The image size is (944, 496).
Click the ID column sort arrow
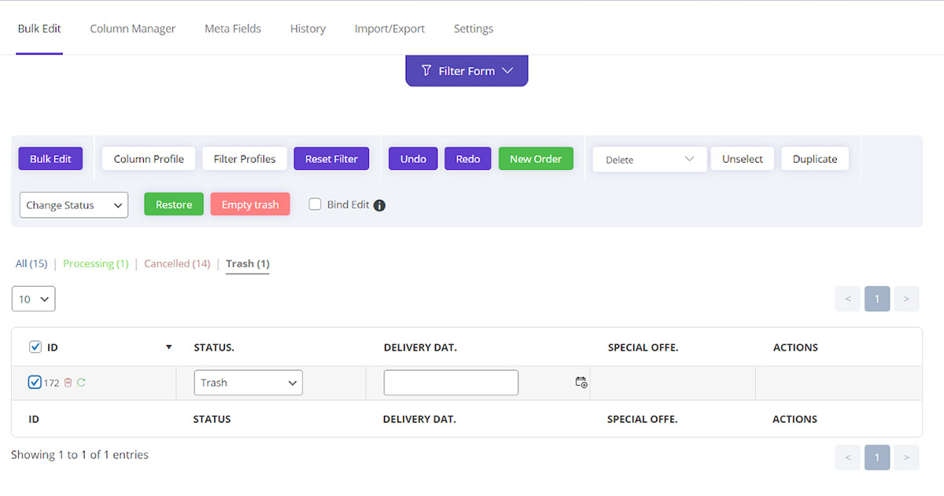(x=168, y=347)
